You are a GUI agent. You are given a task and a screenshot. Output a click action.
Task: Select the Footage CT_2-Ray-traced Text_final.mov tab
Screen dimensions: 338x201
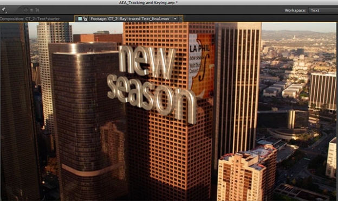pos(130,19)
